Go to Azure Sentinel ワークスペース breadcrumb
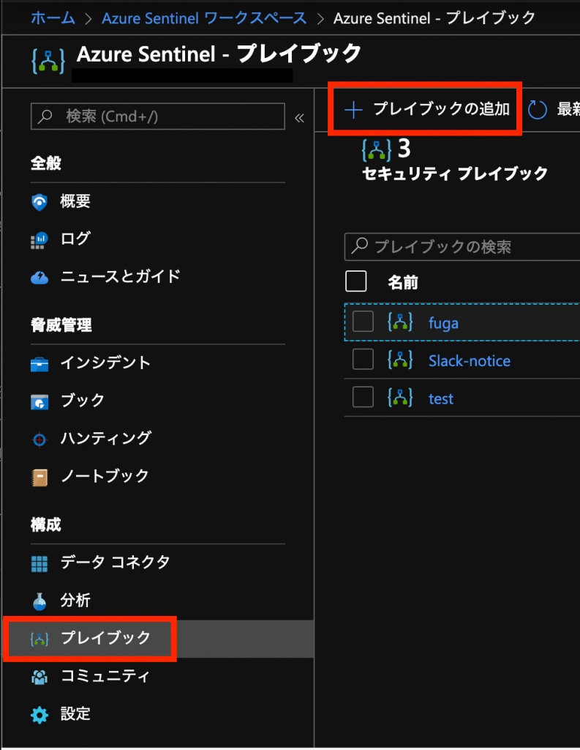Screen dimensions: 580x750 [205, 18]
